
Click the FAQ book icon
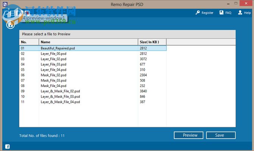(x=221, y=12)
